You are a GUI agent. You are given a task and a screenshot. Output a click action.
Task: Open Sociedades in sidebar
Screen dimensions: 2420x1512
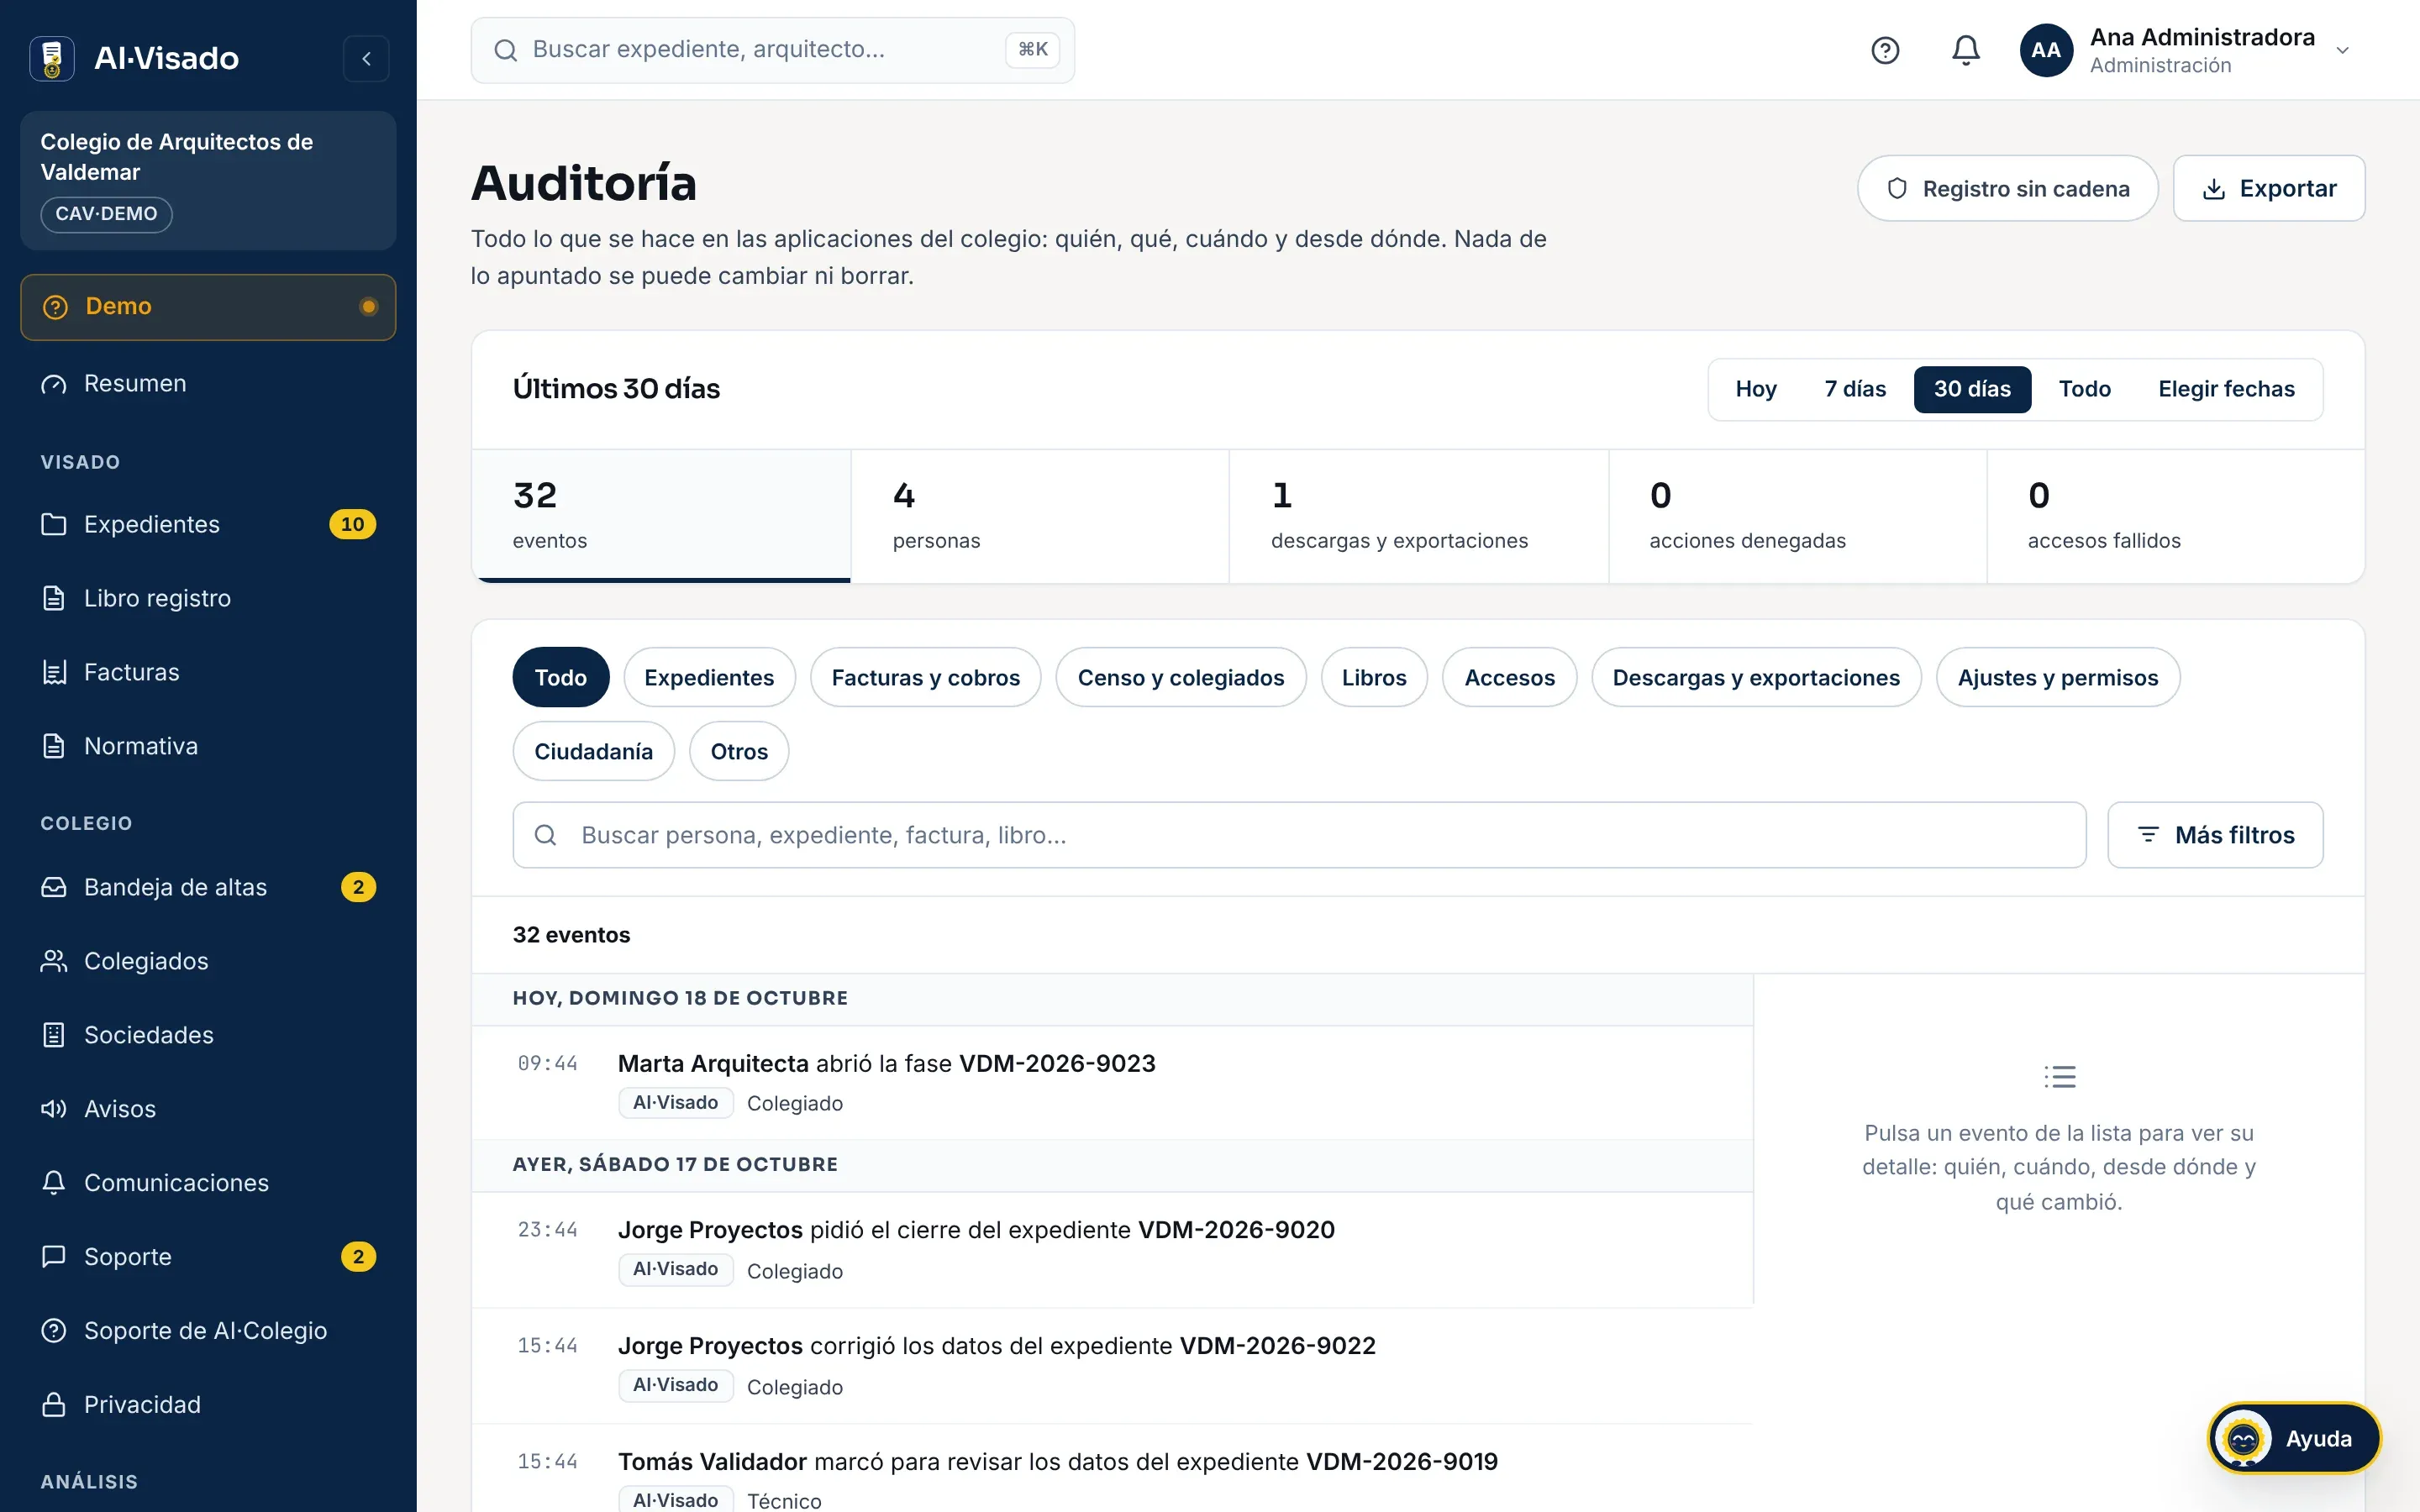click(208, 1035)
